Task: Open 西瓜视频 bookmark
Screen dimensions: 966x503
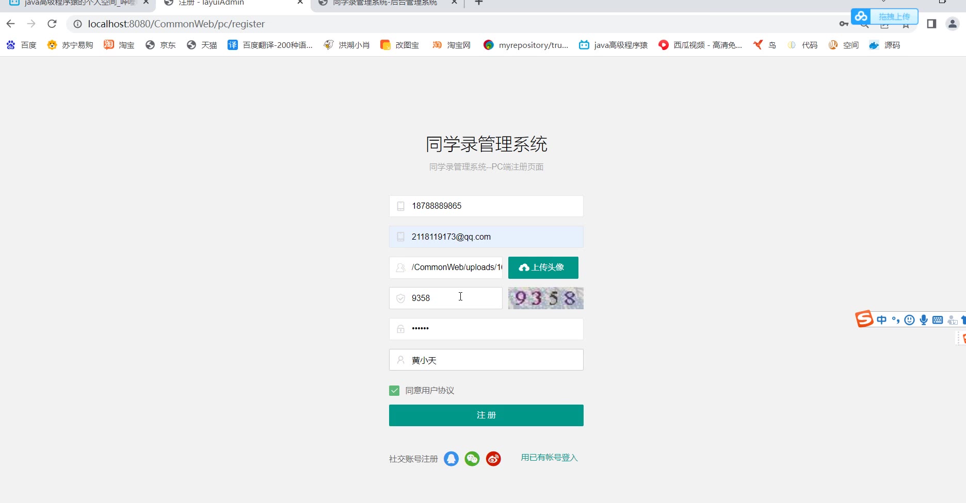Action: click(700, 45)
